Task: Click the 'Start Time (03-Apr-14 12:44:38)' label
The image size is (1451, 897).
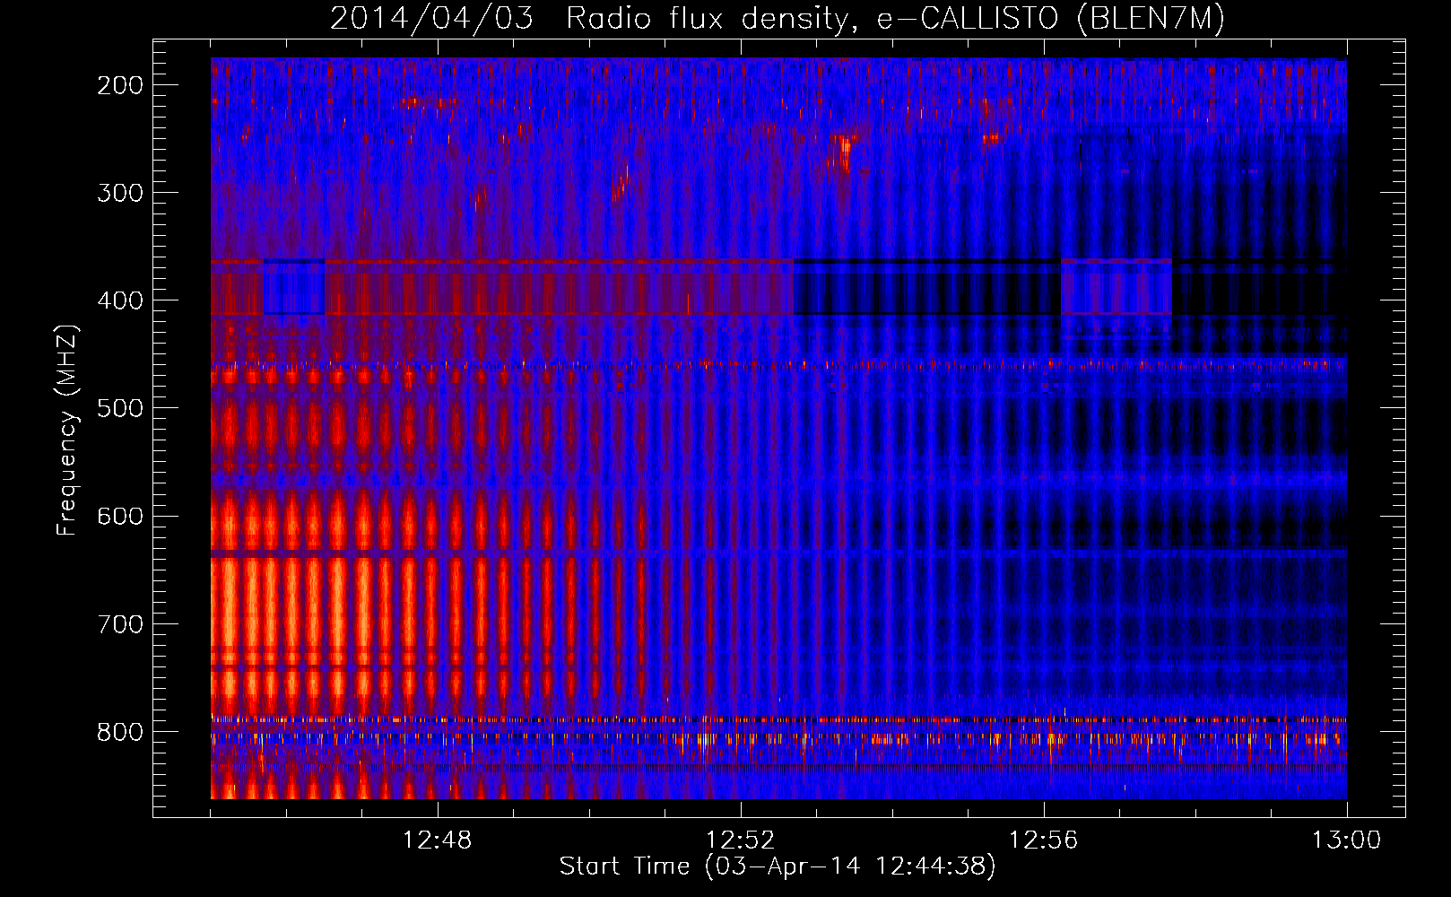Action: tap(778, 867)
